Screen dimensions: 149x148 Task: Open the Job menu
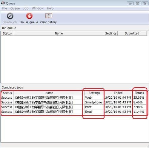click(x=26, y=8)
